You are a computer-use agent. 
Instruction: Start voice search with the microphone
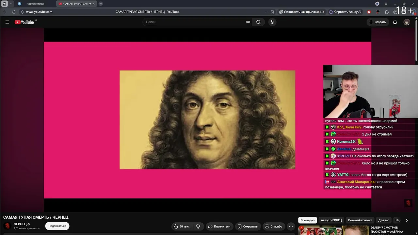272,22
